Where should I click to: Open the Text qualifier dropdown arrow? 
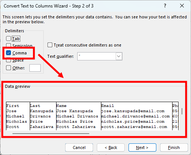119,56
